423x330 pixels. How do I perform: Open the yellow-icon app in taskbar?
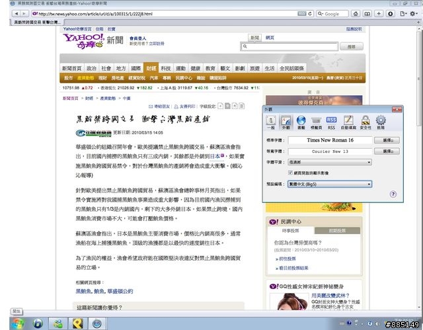coord(77,323)
